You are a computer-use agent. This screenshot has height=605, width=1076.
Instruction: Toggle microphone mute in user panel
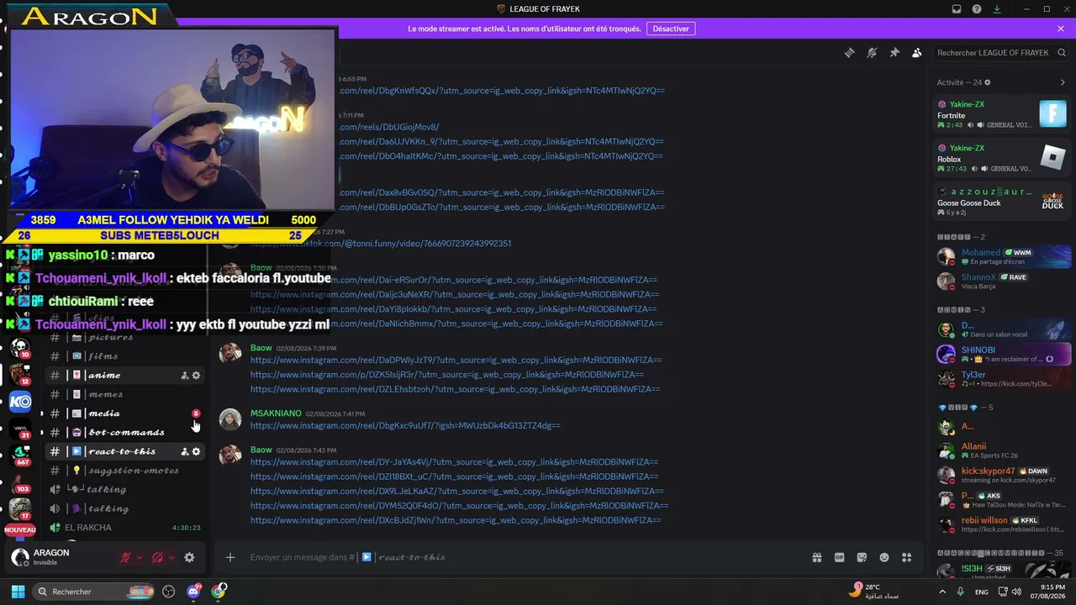tap(126, 557)
